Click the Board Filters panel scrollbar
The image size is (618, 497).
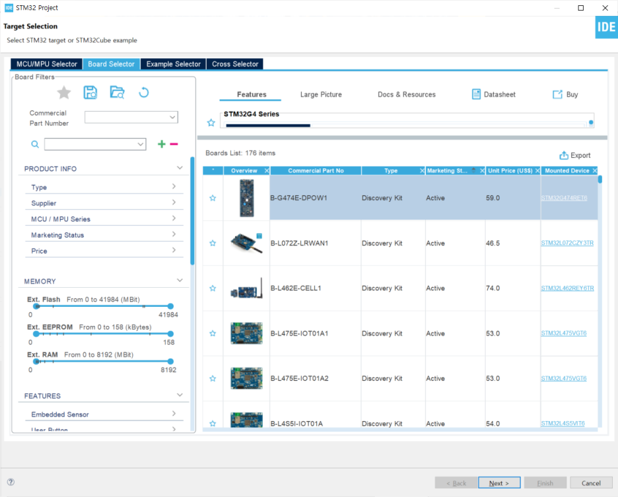click(192, 211)
